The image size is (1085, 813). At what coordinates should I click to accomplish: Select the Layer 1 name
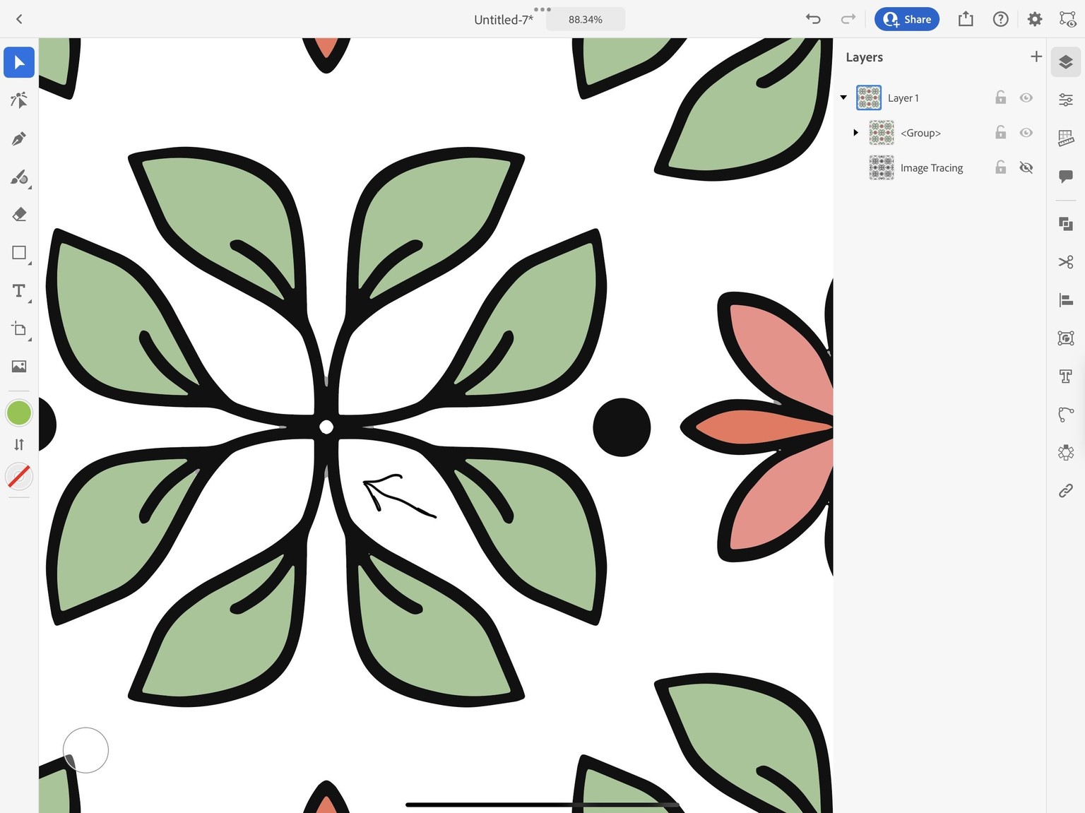[903, 98]
